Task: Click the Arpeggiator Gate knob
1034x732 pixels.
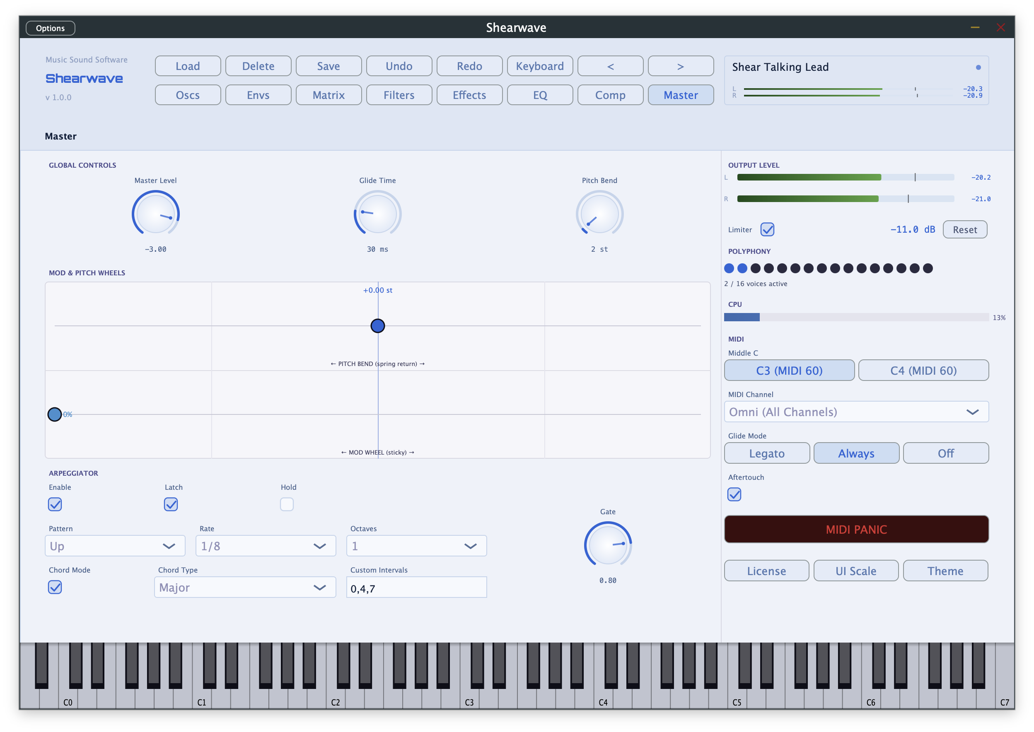Action: point(607,544)
